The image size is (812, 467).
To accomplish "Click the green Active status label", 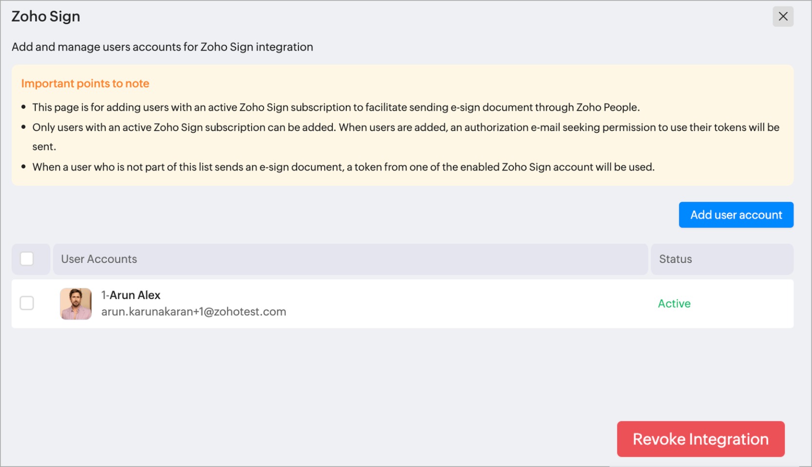I will tap(674, 304).
